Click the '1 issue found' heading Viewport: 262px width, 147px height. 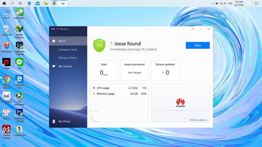[125, 44]
